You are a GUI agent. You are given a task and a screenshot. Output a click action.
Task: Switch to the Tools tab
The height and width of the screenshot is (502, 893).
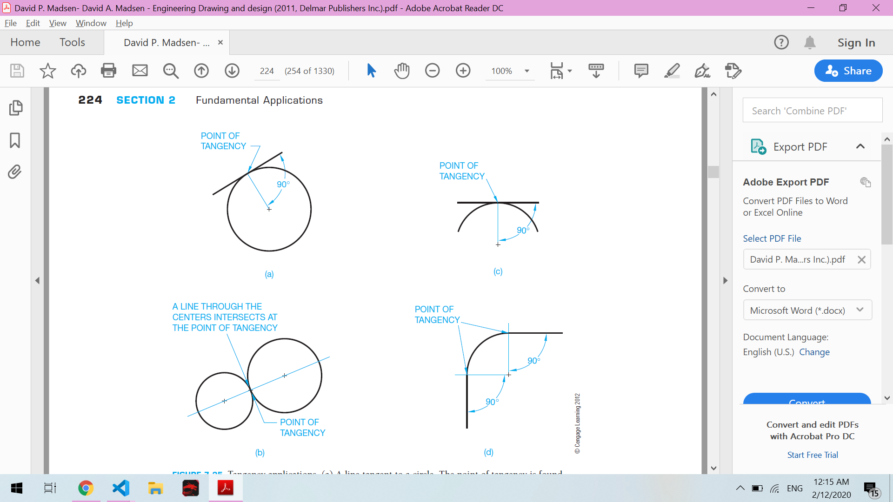tap(72, 42)
